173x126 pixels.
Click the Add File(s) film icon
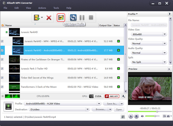[x=37, y=17]
